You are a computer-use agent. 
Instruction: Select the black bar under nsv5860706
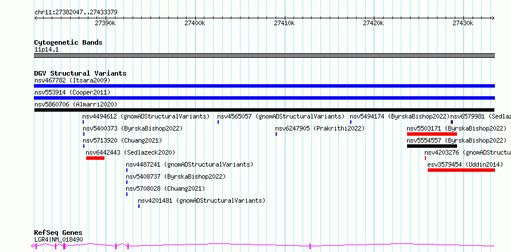(264, 110)
